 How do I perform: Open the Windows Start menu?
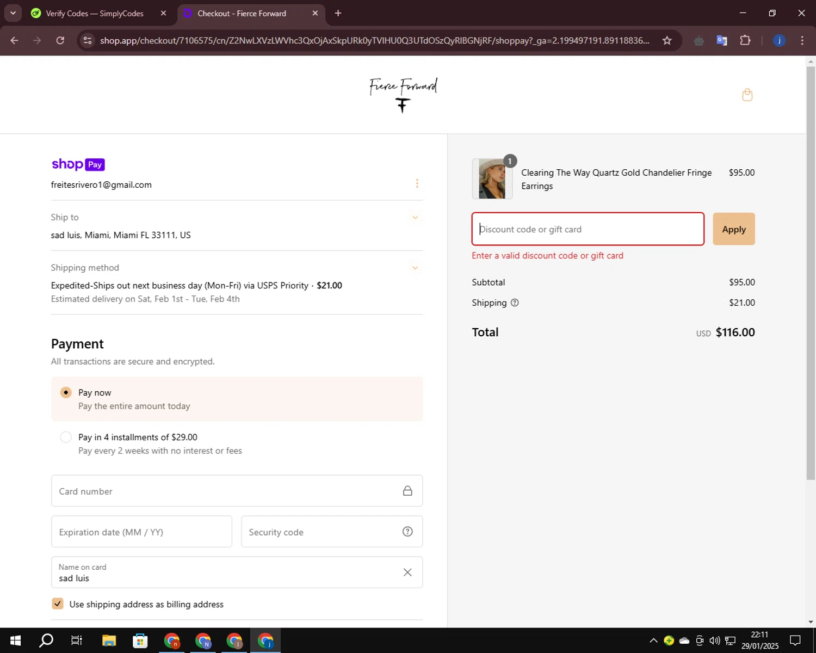tap(15, 640)
